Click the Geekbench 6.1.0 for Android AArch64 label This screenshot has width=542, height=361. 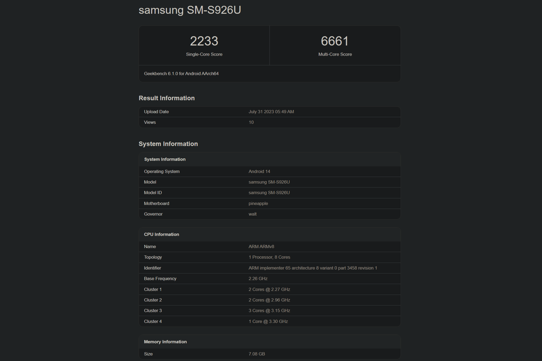(181, 73)
